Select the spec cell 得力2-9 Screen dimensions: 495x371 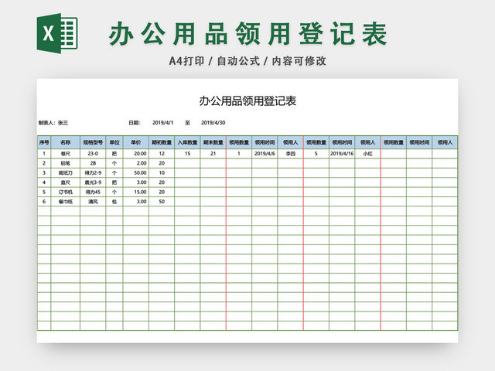pos(93,173)
